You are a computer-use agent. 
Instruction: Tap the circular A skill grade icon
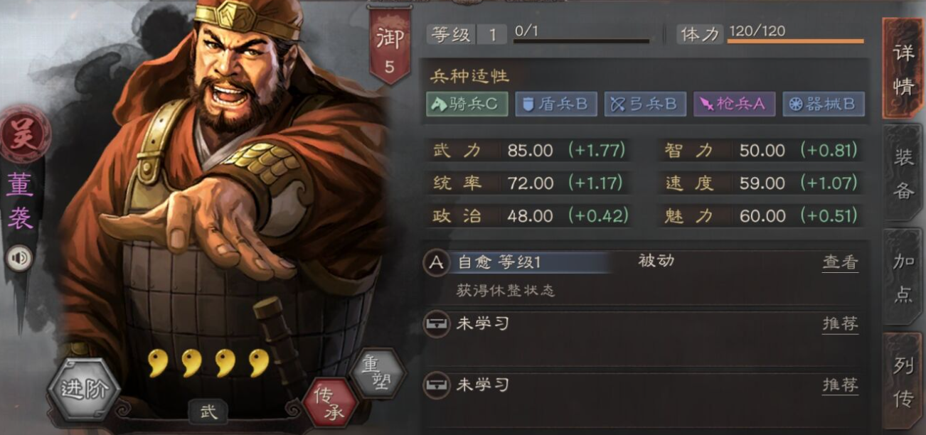click(437, 262)
